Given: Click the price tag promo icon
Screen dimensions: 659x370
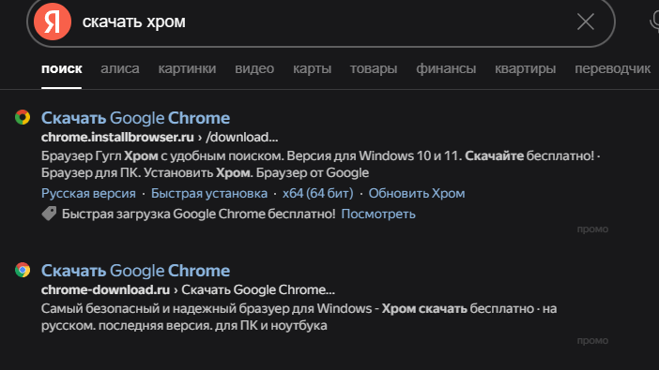Looking at the screenshot, I should [x=49, y=214].
